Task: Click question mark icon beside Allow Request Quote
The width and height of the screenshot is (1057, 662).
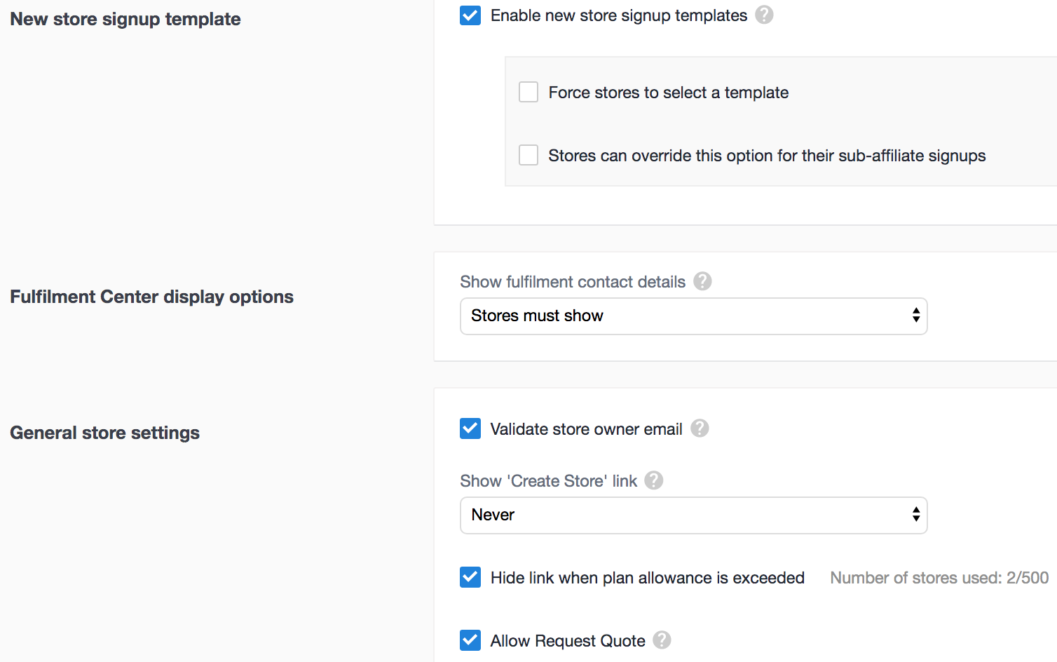Action: (x=662, y=640)
